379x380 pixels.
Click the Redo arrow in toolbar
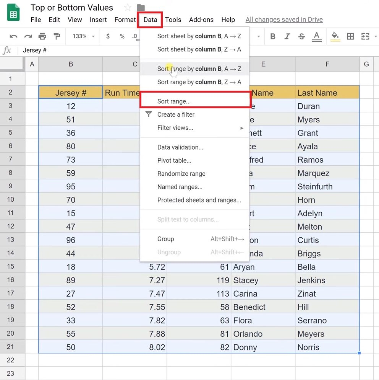coord(28,36)
